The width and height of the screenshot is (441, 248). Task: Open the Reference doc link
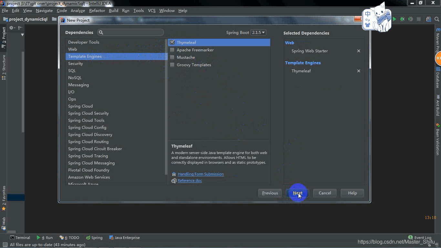point(190,181)
